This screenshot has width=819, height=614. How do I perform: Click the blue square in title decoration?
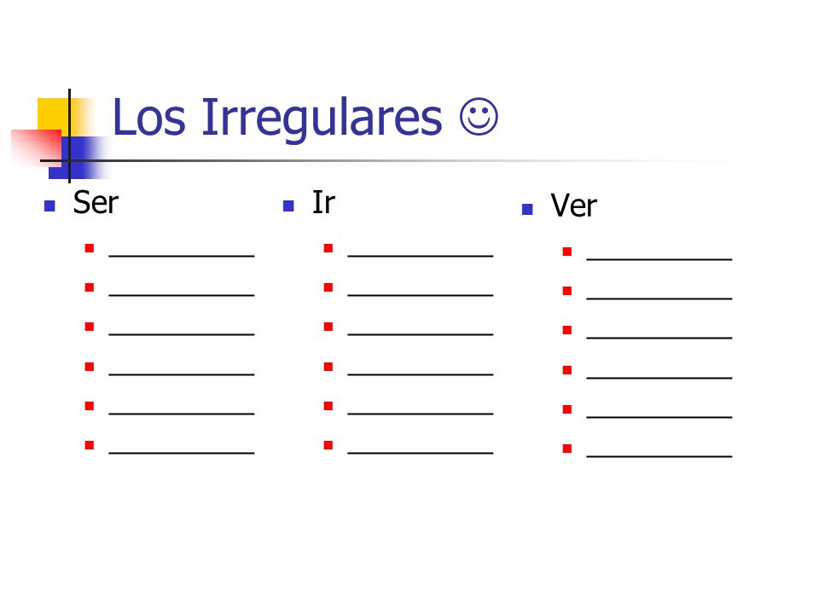tap(73, 158)
